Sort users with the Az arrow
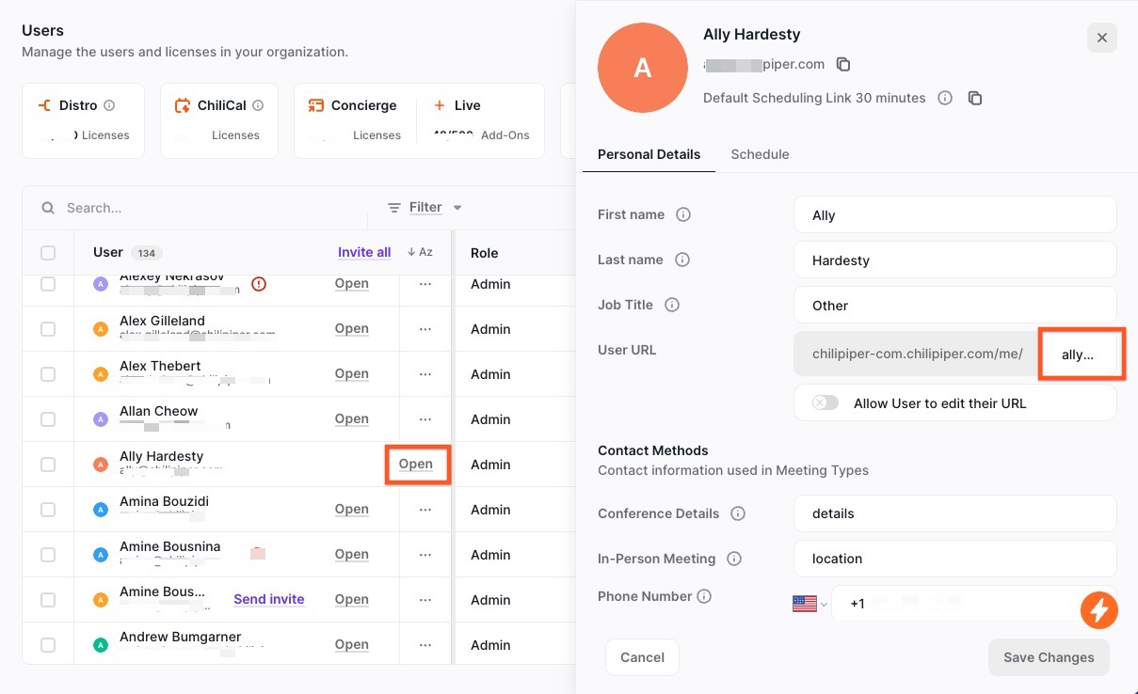Viewport: 1138px width, 694px height. point(420,253)
